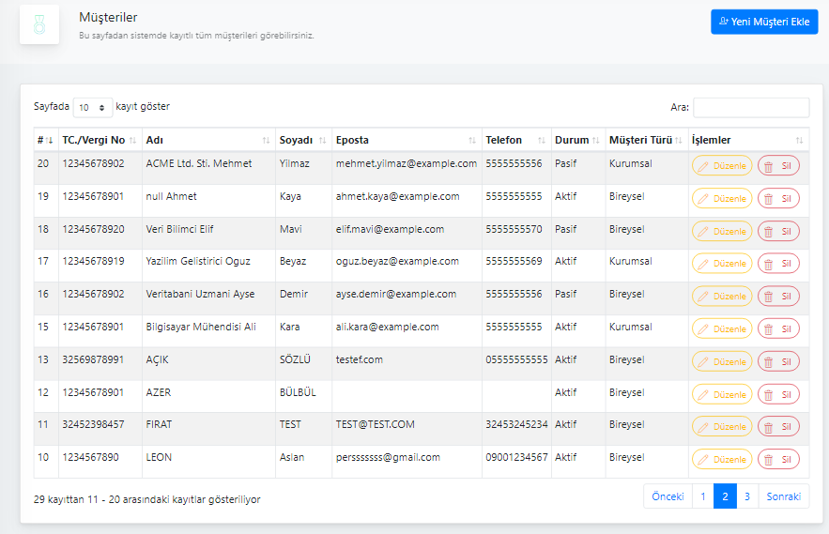This screenshot has height=534, width=829.
Task: Sort table by Adı column
Action: (x=208, y=140)
